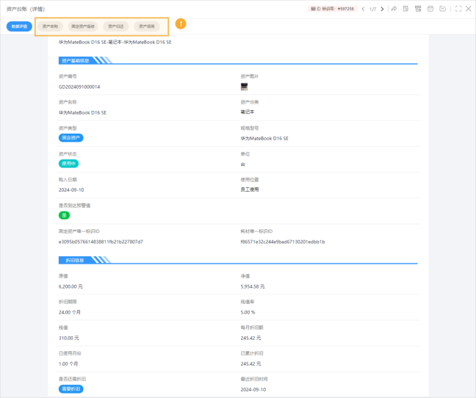The width and height of the screenshot is (476, 398).
Task: Go to the next record arrow
Action: (x=382, y=9)
